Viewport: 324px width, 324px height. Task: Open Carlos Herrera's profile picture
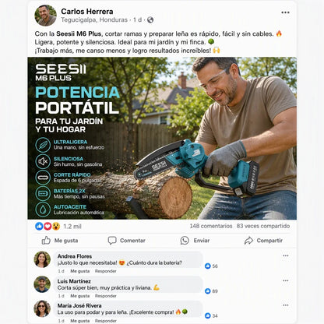coord(45,16)
